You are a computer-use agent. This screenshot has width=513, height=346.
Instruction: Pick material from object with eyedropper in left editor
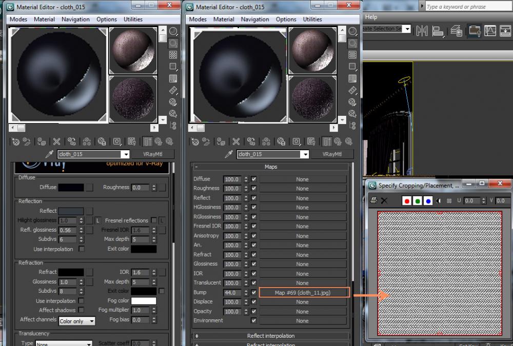(50, 154)
